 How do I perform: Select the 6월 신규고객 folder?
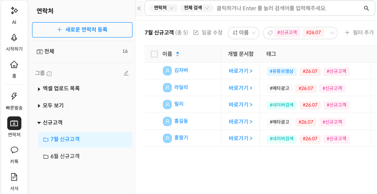85,156
